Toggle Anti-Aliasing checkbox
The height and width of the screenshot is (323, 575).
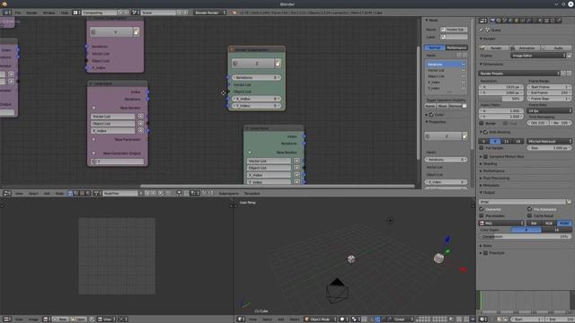(x=485, y=132)
